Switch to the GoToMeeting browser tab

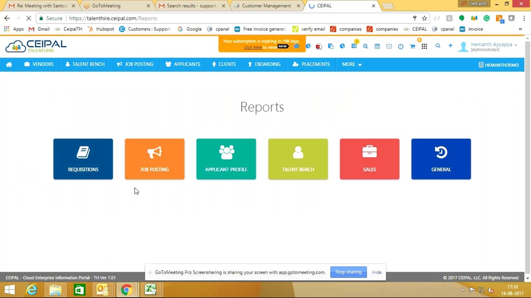tap(116, 6)
